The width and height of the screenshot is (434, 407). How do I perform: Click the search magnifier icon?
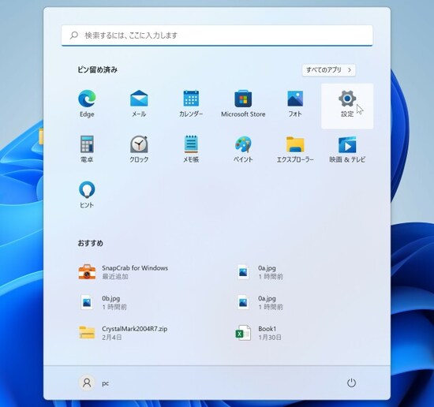(74, 35)
